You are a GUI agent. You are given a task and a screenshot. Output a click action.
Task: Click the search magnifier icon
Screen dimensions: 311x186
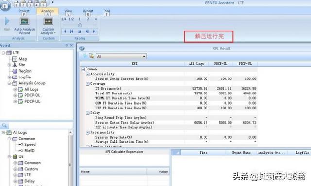pyautogui.click(x=4, y=125)
